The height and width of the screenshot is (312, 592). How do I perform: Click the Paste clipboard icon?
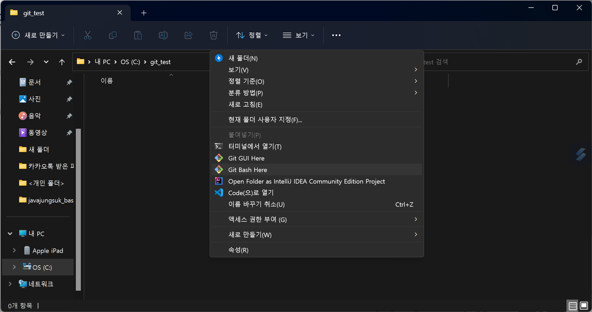click(x=138, y=35)
